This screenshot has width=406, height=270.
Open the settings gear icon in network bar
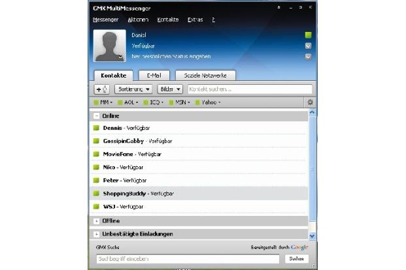click(310, 102)
